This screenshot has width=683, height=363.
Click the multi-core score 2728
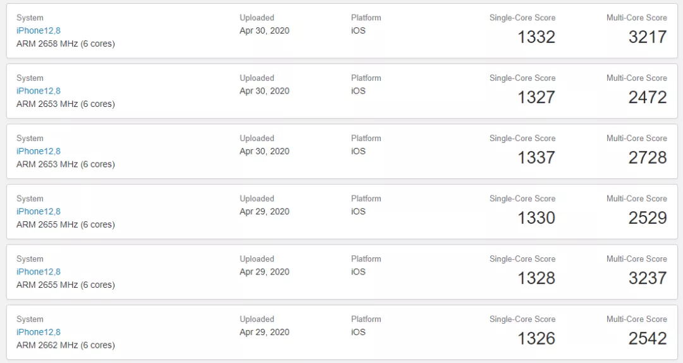648,157
